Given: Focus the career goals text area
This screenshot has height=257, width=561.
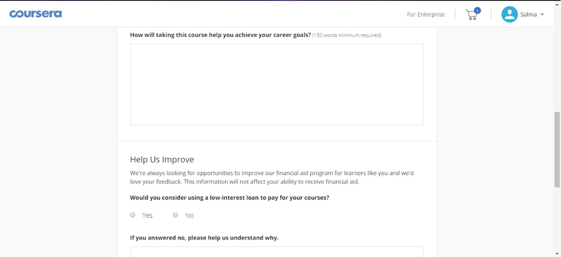Looking at the screenshot, I should [x=277, y=84].
